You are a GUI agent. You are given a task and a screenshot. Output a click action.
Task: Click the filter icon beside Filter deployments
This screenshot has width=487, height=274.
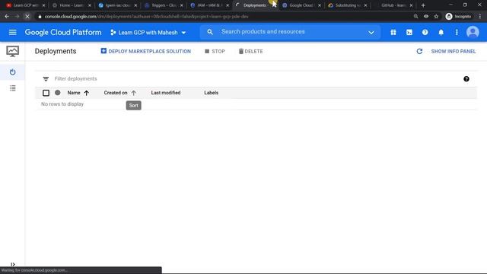tap(46, 79)
